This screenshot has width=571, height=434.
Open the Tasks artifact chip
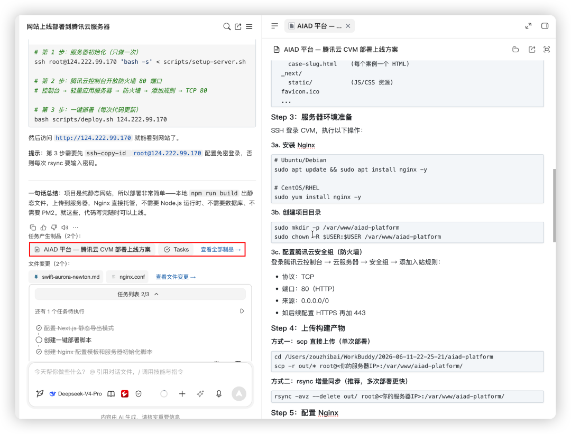click(x=176, y=250)
